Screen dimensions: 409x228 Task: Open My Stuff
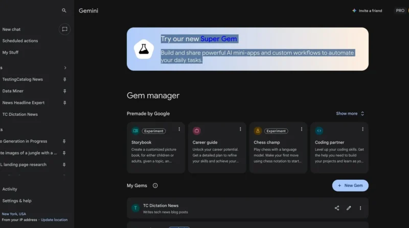pos(10,52)
